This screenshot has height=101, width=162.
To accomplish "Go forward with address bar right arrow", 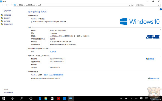I will (x=6, y=5).
